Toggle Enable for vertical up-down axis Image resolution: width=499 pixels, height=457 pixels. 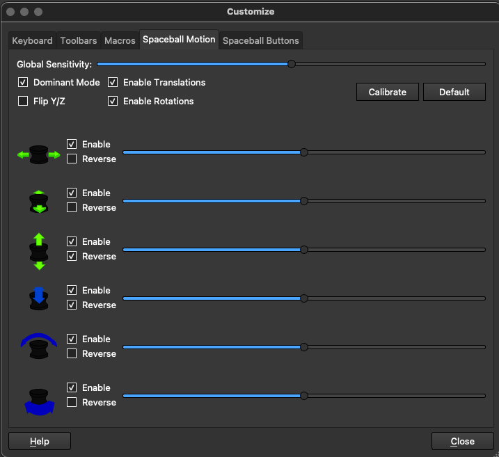pos(72,241)
